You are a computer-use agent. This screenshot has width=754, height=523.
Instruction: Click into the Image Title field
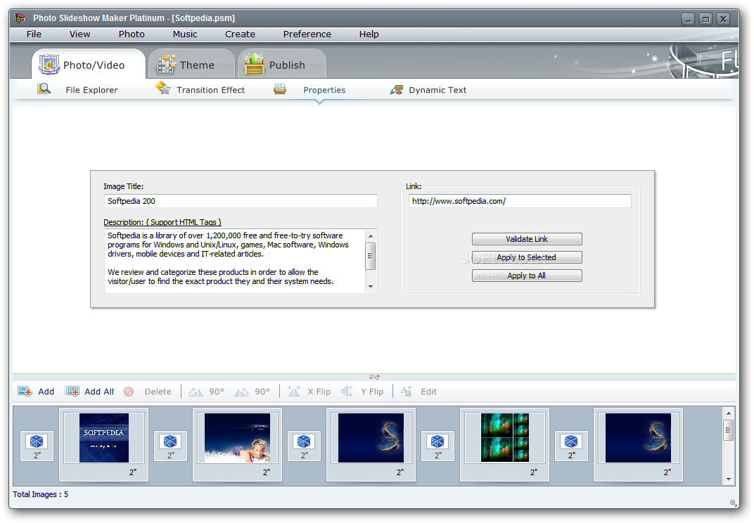241,201
